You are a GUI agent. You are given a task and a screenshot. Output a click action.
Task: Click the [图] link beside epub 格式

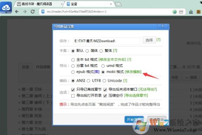(97, 72)
